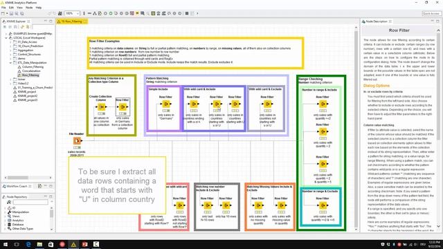Click the Cancel all executions dark square icon
The width and height of the screenshot is (443, 249).
point(187,13)
